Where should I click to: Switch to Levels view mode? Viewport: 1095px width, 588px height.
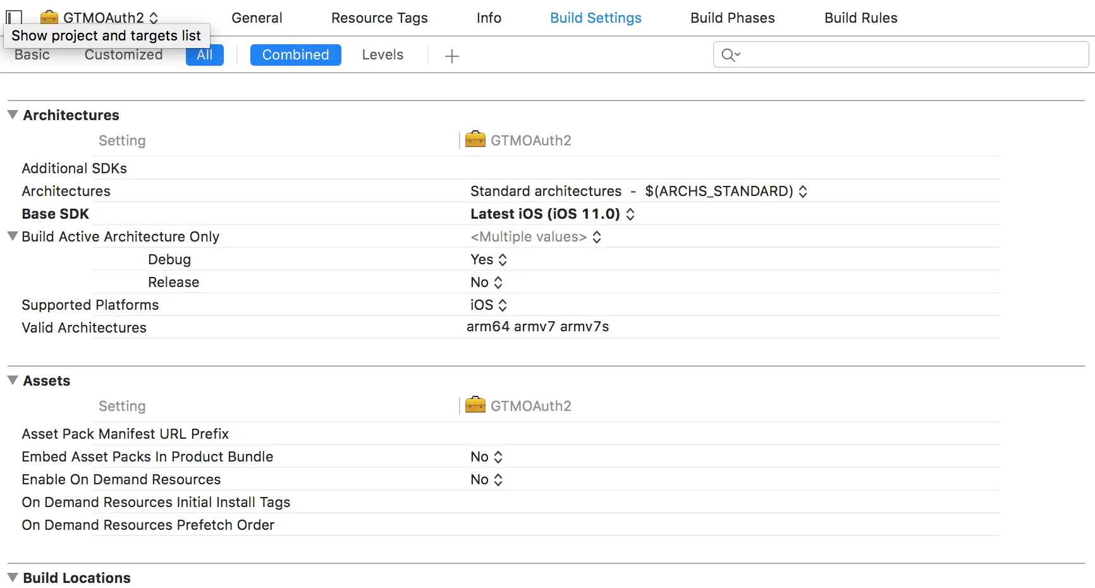coord(382,55)
